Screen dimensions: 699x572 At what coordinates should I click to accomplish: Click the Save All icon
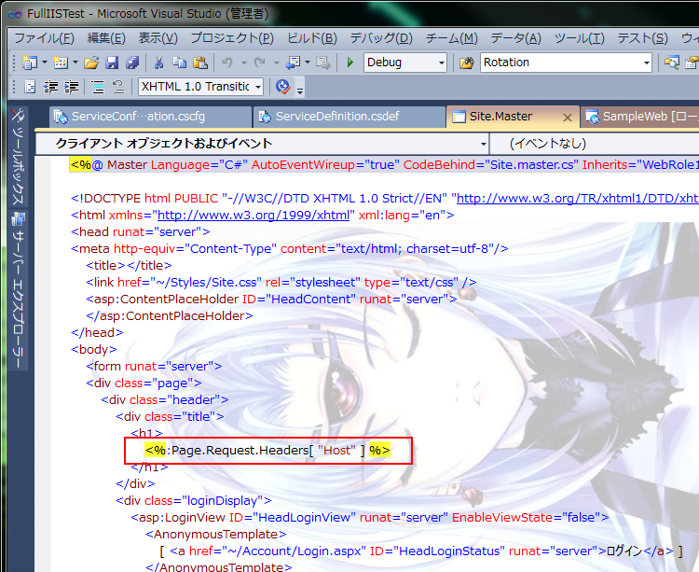pyautogui.click(x=132, y=63)
